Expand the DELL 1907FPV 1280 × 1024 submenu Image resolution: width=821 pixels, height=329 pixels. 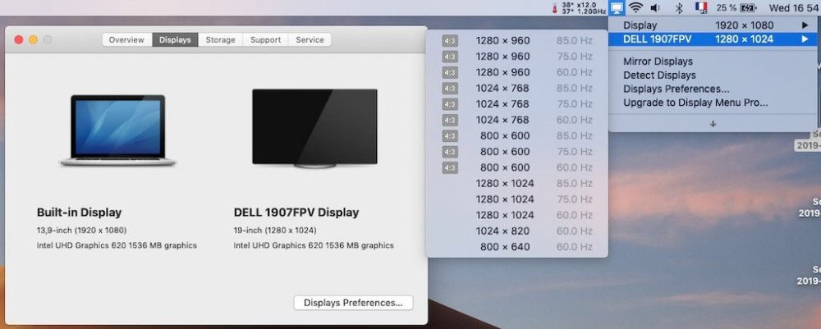(713, 39)
